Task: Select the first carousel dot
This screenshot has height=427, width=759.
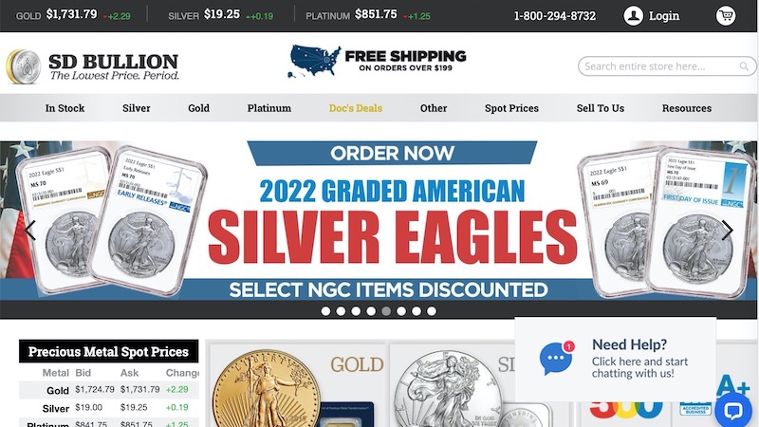Action: pyautogui.click(x=325, y=311)
